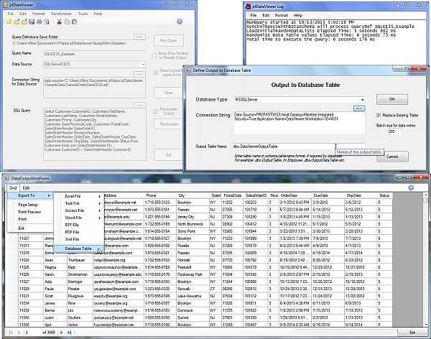Open Format menu in pfDataViewer Log
The height and width of the screenshot is (339, 431).
pyautogui.click(x=281, y=15)
